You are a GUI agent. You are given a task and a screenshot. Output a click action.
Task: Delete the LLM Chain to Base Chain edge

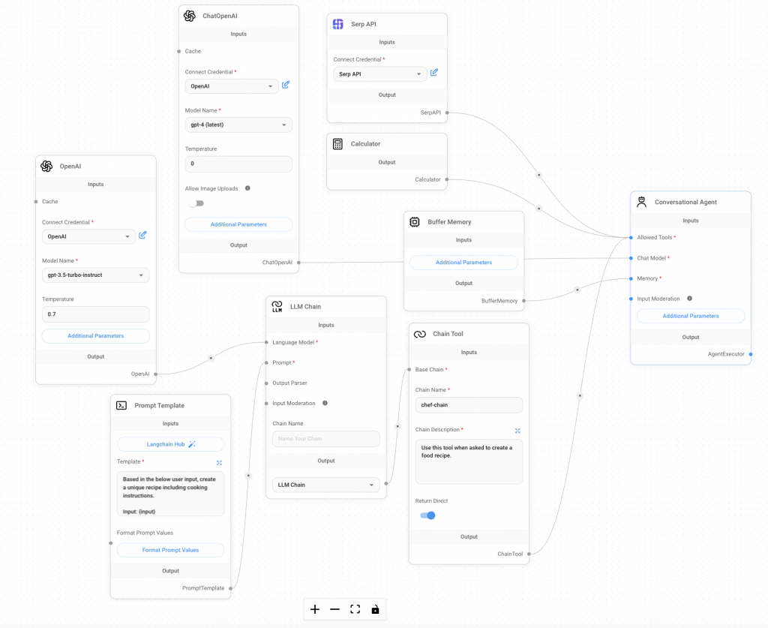(x=397, y=427)
